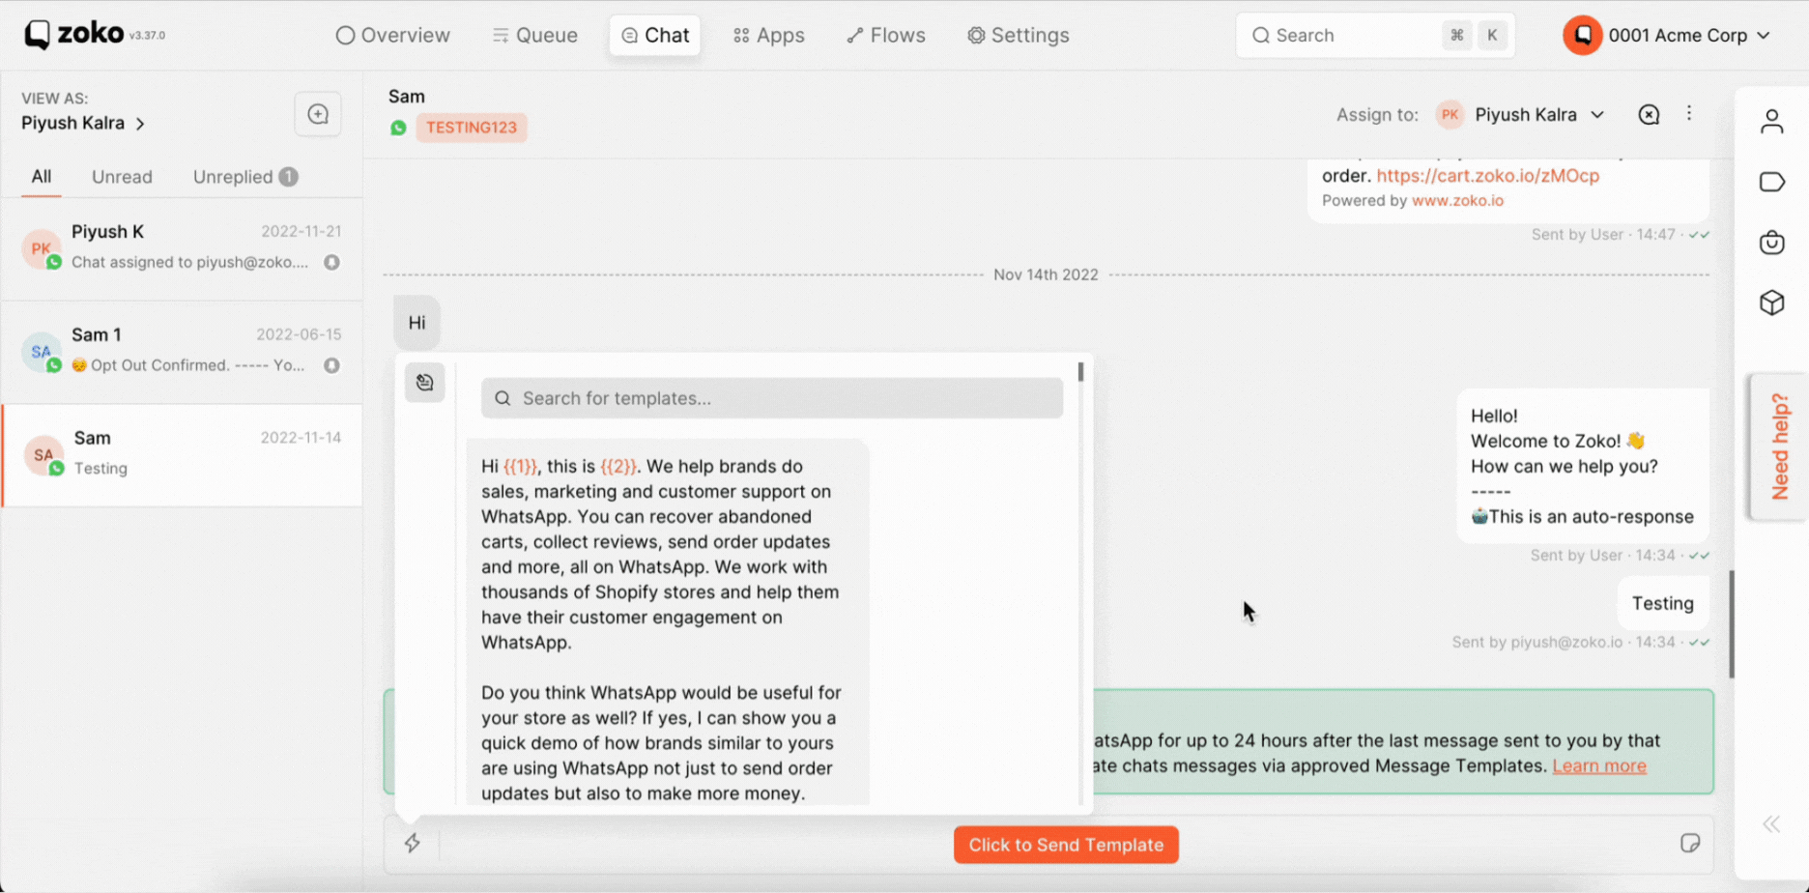Click the TESTING123 tag
Screen dimensions: 1809x893
472,128
